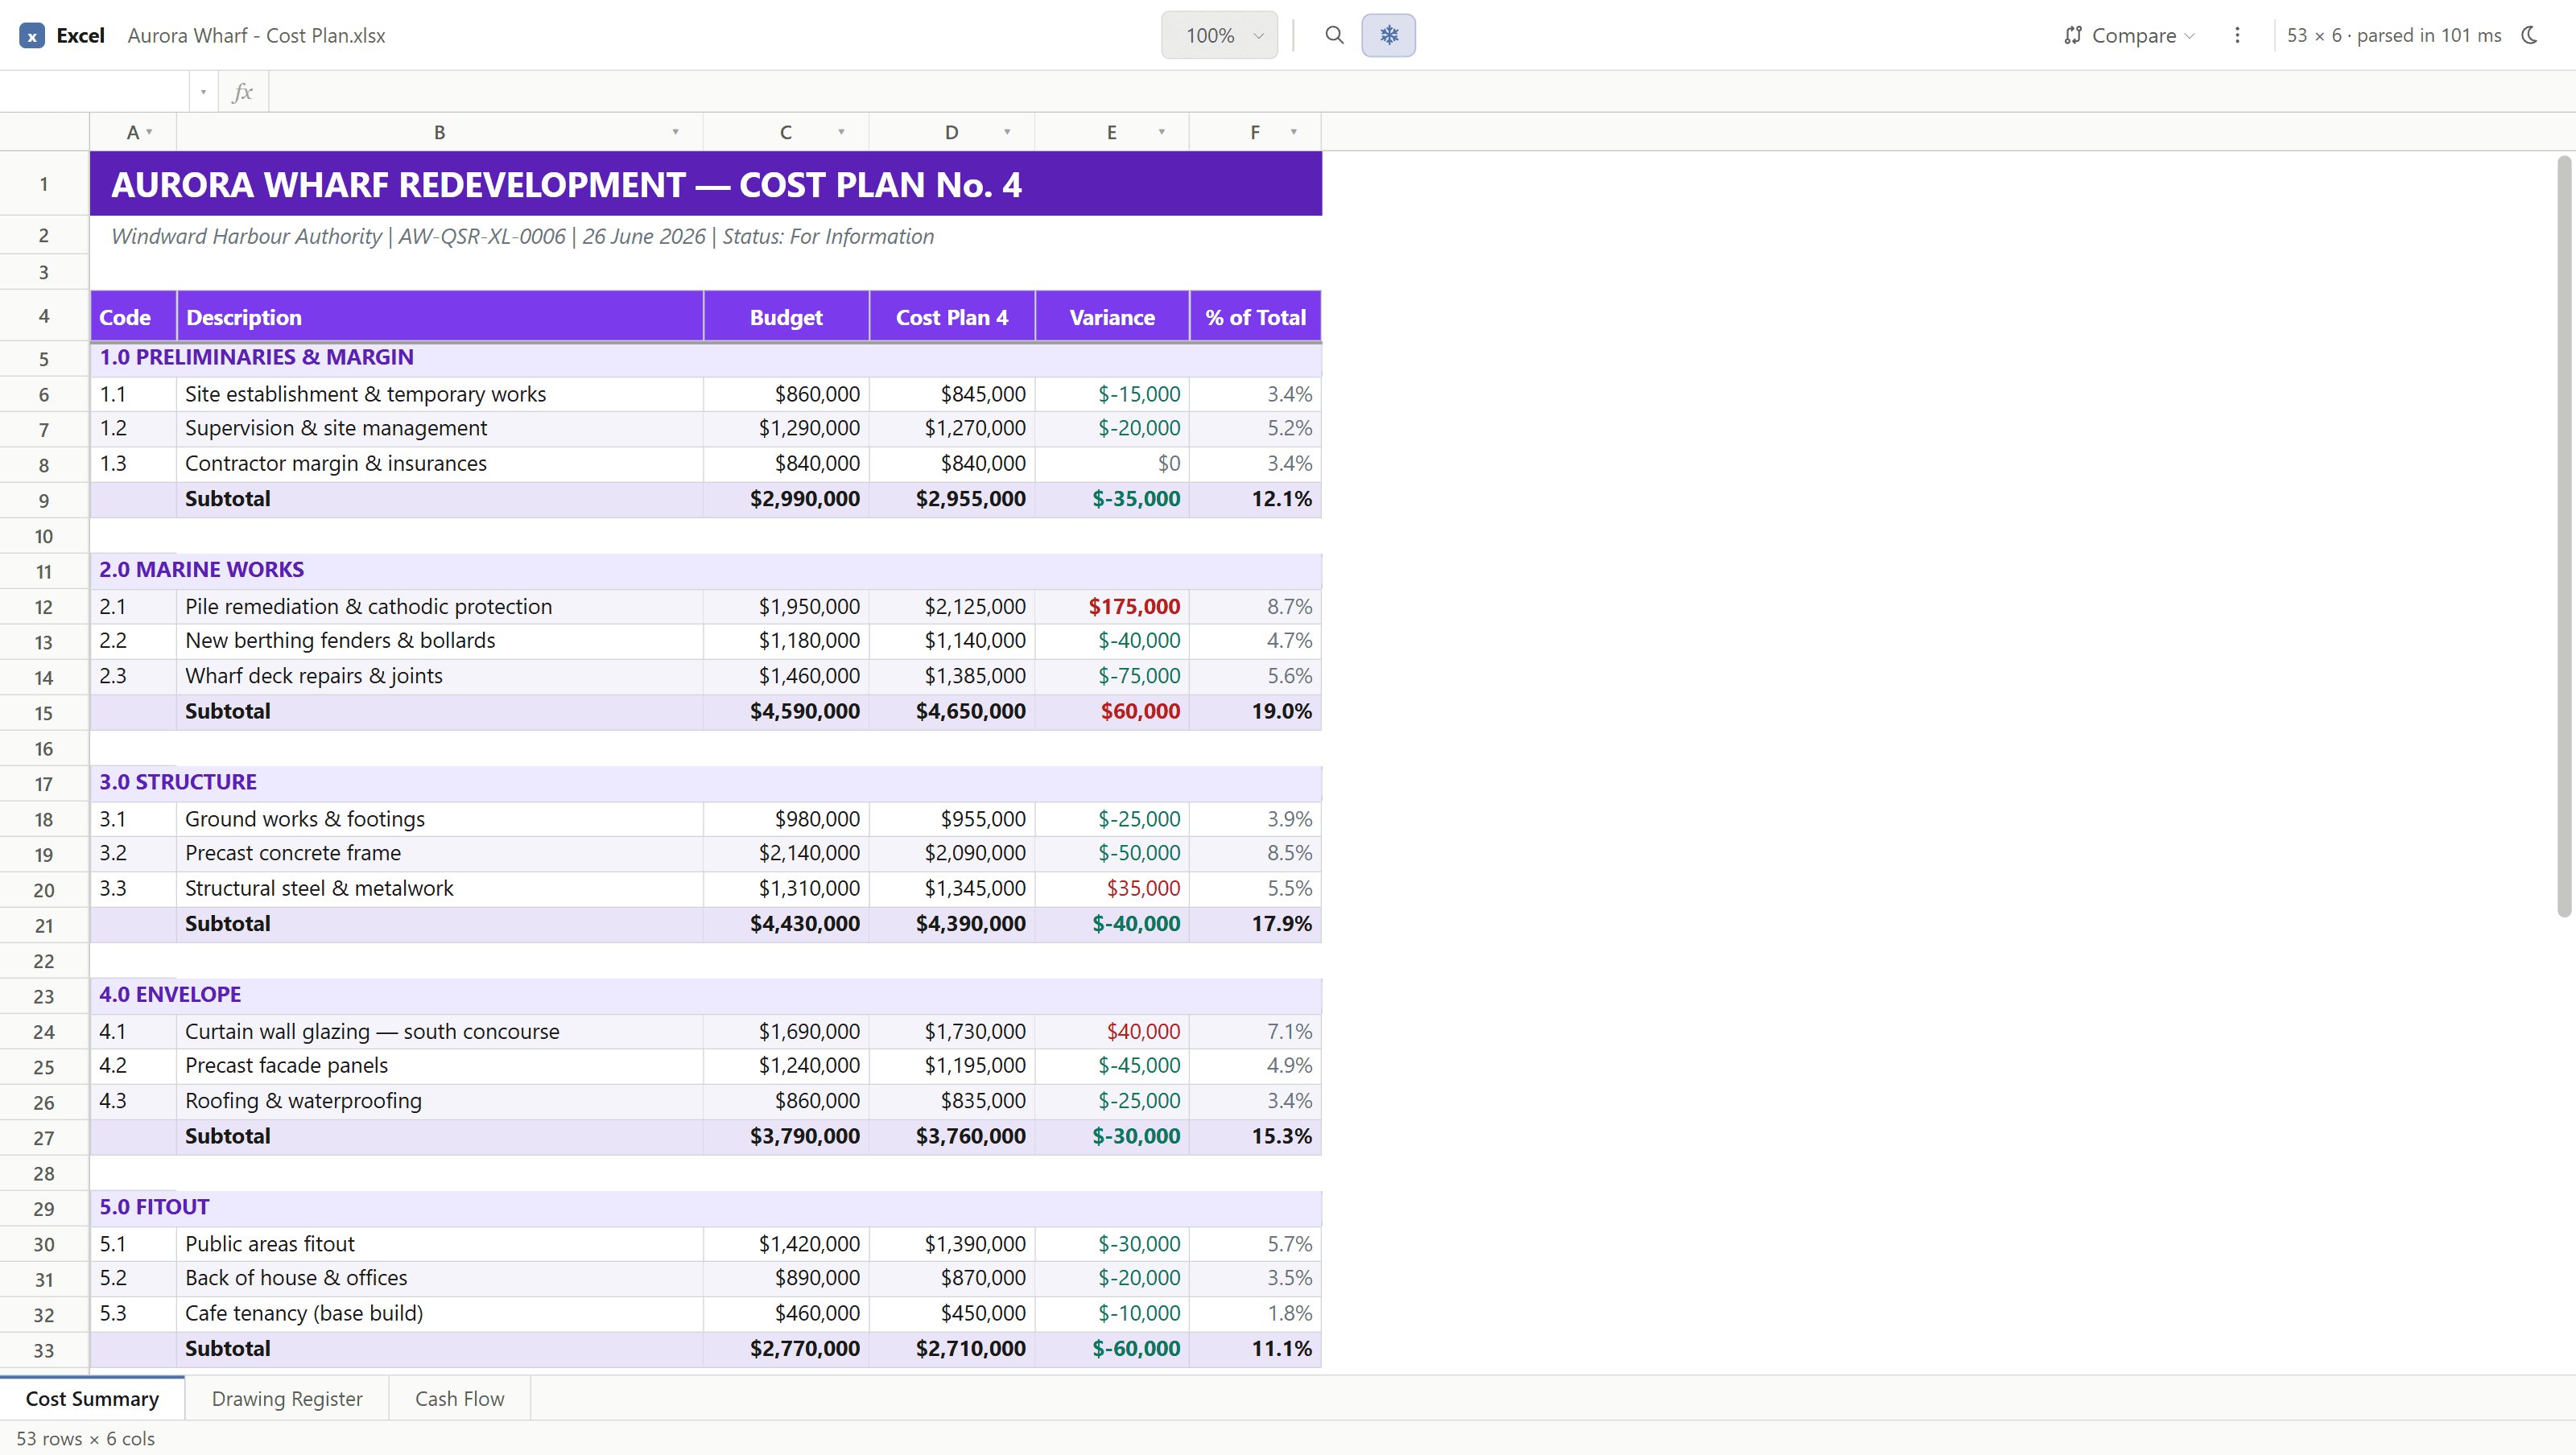Screen dimensions: 2576x1455
Task: Click the $4,390,000 Structure subtotal cost plan
Action: click(x=952, y=924)
